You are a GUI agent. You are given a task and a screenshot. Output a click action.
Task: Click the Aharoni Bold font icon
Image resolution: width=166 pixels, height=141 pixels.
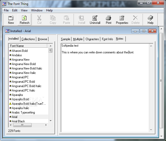(x=10, y=51)
